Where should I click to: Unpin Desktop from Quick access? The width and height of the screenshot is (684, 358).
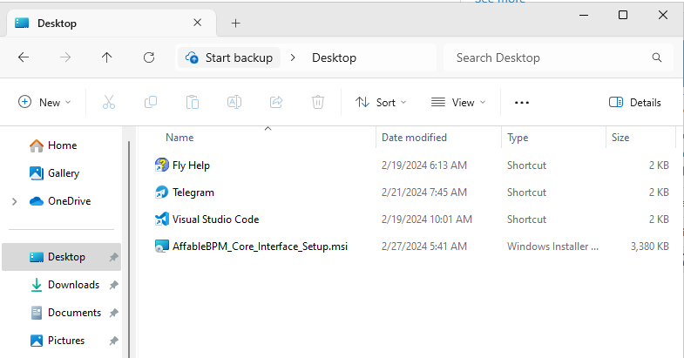(x=113, y=257)
